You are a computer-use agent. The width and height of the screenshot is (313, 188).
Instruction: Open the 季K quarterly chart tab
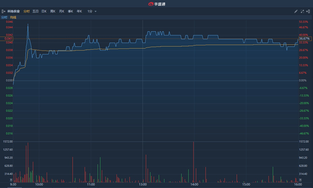pyautogui.click(x=71, y=11)
